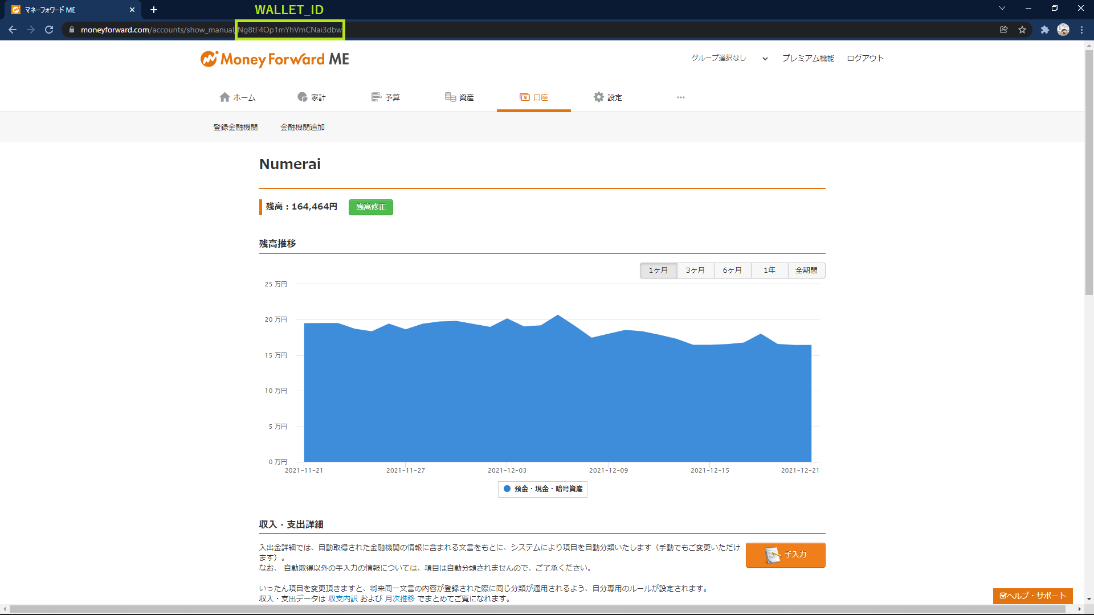
Task: Click the Money Forward ME logo
Action: pos(275,59)
